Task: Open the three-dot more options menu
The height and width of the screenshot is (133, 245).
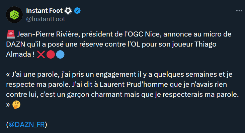Action: [239, 11]
